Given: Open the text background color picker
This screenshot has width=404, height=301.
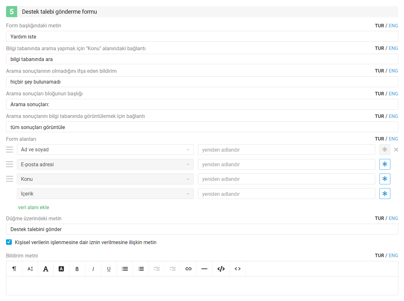Looking at the screenshot, I should pyautogui.click(x=61, y=269).
